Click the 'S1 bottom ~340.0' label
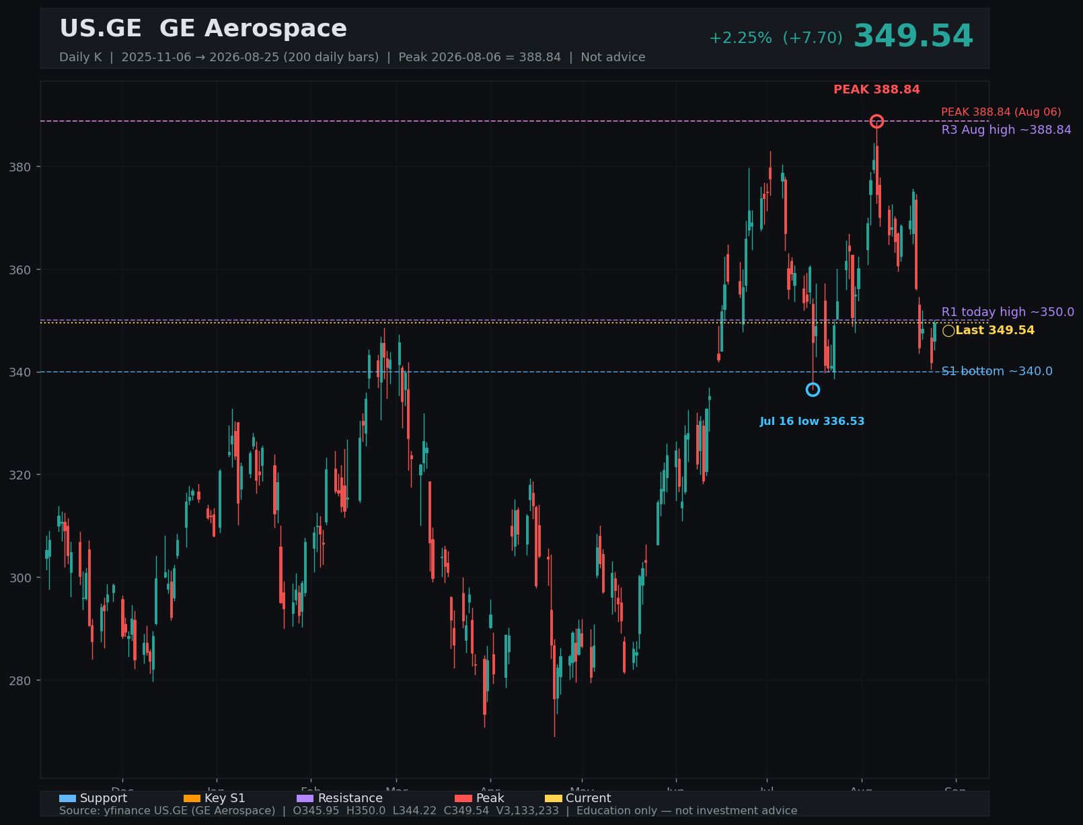 997,371
